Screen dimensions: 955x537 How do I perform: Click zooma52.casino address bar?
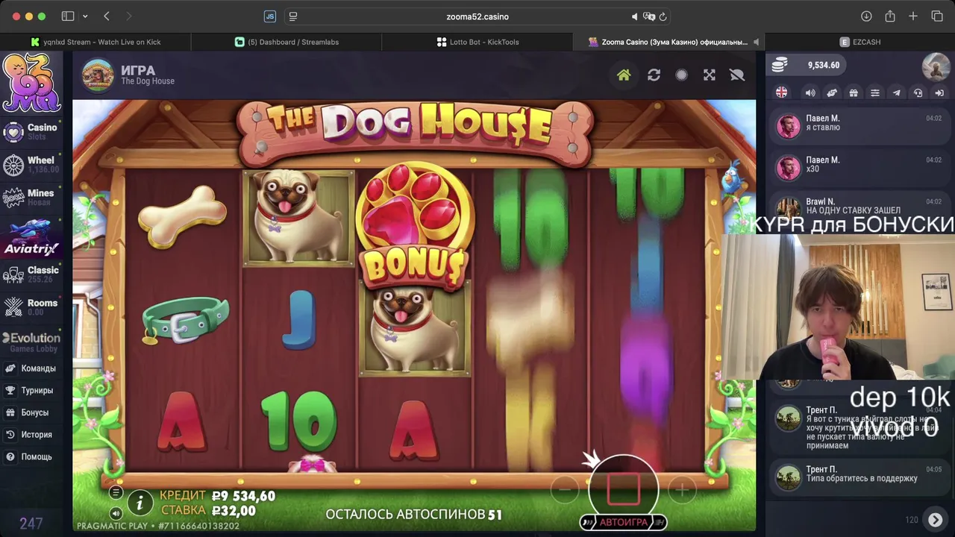(x=477, y=16)
